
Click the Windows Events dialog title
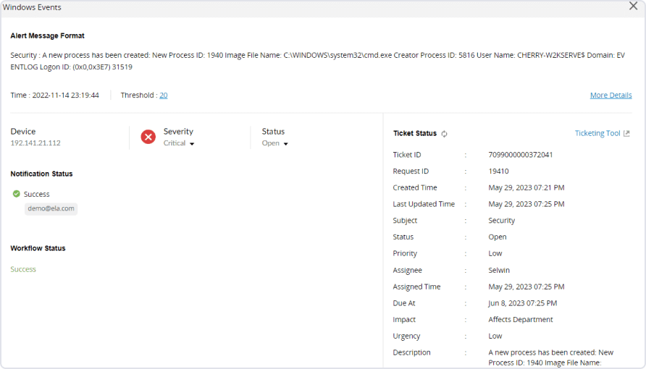(32, 7)
